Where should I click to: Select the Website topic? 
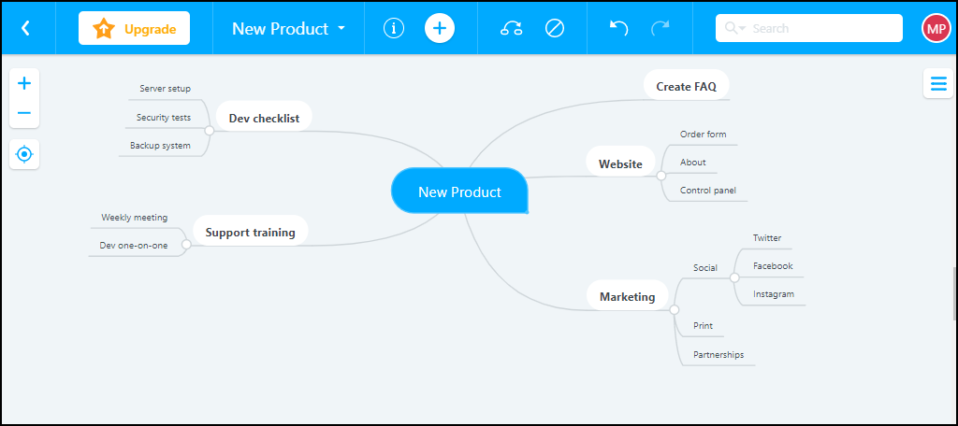pos(621,163)
